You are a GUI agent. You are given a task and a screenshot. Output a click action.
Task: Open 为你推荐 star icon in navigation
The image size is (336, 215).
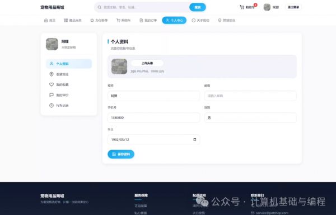92,20
